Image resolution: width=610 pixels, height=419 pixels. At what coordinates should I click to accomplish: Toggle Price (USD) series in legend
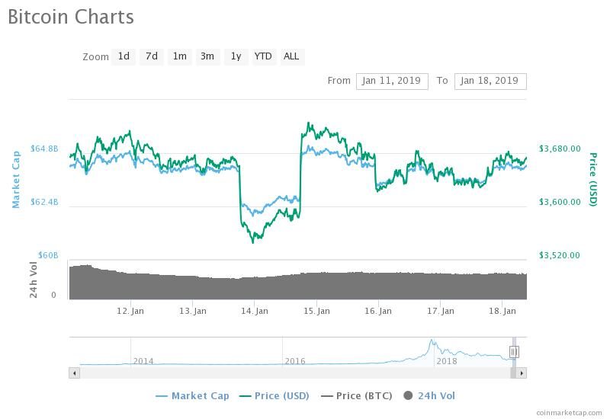coord(274,396)
